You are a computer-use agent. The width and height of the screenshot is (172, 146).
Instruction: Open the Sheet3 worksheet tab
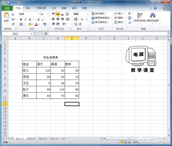pyautogui.click(x=42, y=139)
